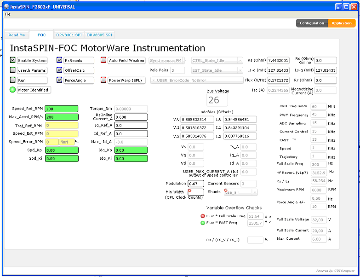Toggle the Enable System checkbox
360x277 pixels.
coord(12,60)
